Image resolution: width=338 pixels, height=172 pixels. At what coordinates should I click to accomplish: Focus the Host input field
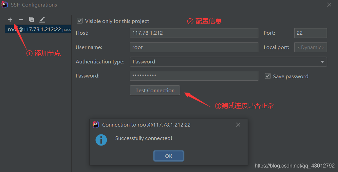coord(194,33)
